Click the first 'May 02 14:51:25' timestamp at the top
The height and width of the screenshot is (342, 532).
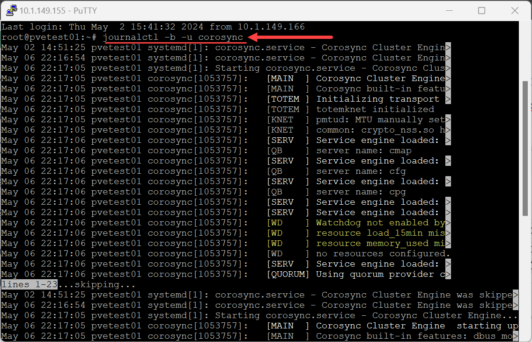43,47
